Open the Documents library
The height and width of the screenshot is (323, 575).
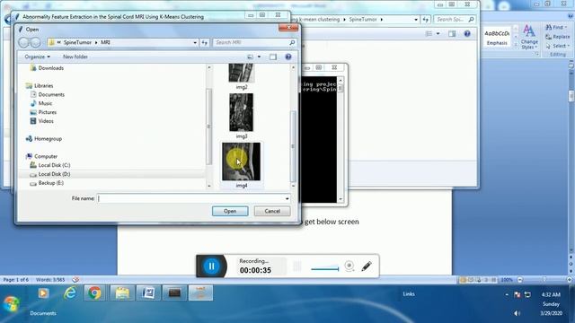click(51, 94)
